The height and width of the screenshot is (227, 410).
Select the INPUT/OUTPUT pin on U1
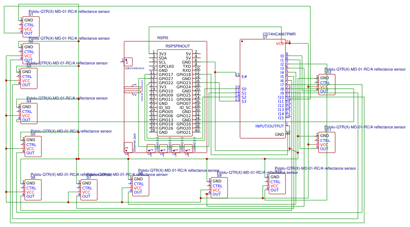pos(269,126)
